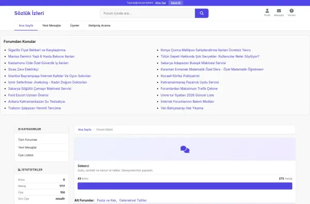
Task: Focus the Forum içinde ara search field
Action: (x=147, y=13)
